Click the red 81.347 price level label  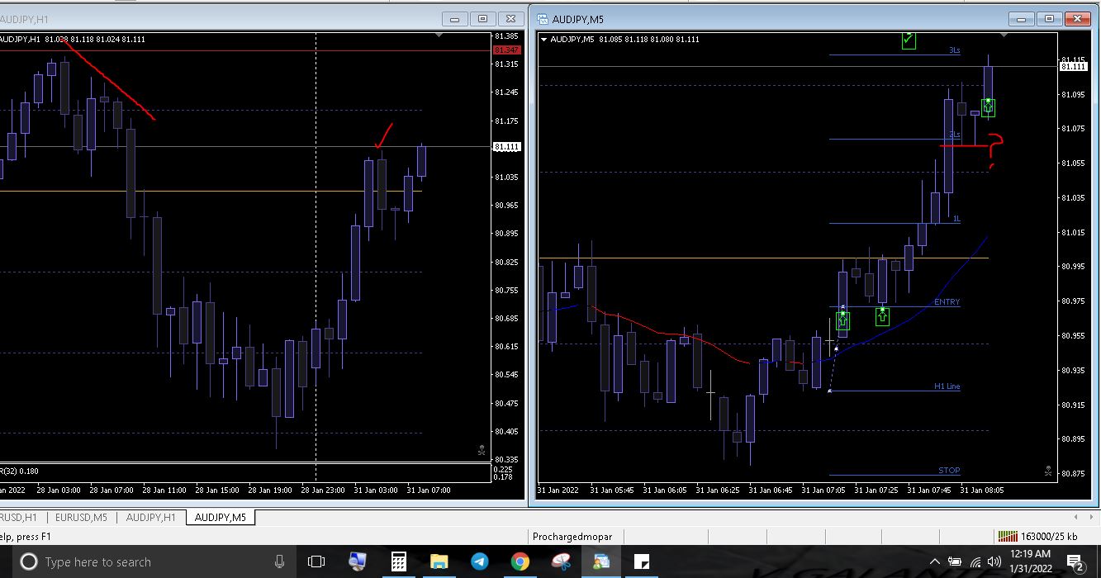point(505,50)
